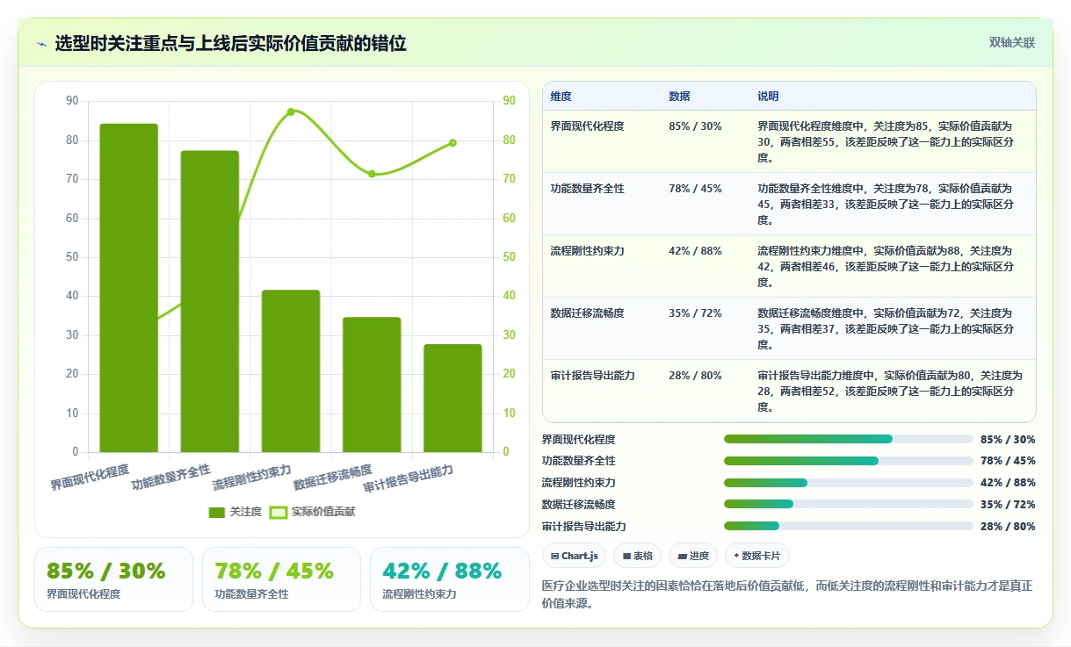This screenshot has width=1071, height=647.
Task: Select table cell 功能数量齐全性
Action: tap(587, 189)
